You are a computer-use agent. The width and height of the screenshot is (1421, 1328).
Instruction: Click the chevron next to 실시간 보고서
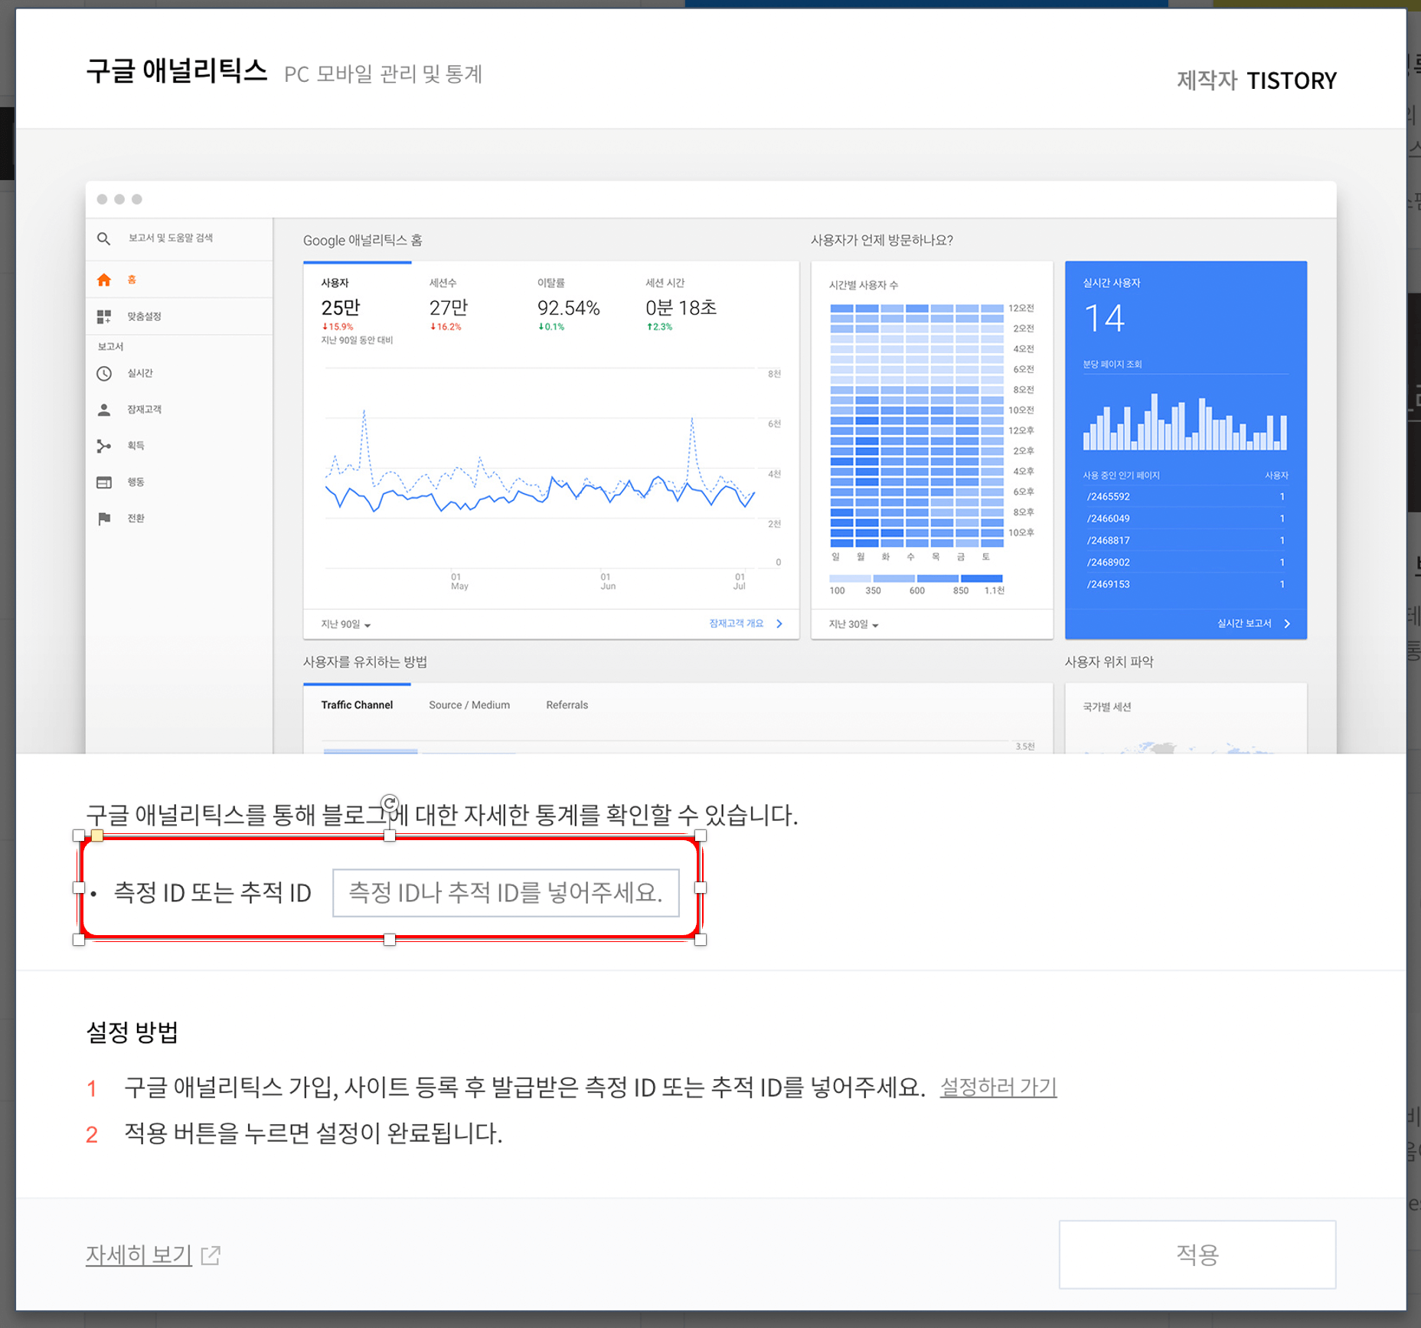1287,623
